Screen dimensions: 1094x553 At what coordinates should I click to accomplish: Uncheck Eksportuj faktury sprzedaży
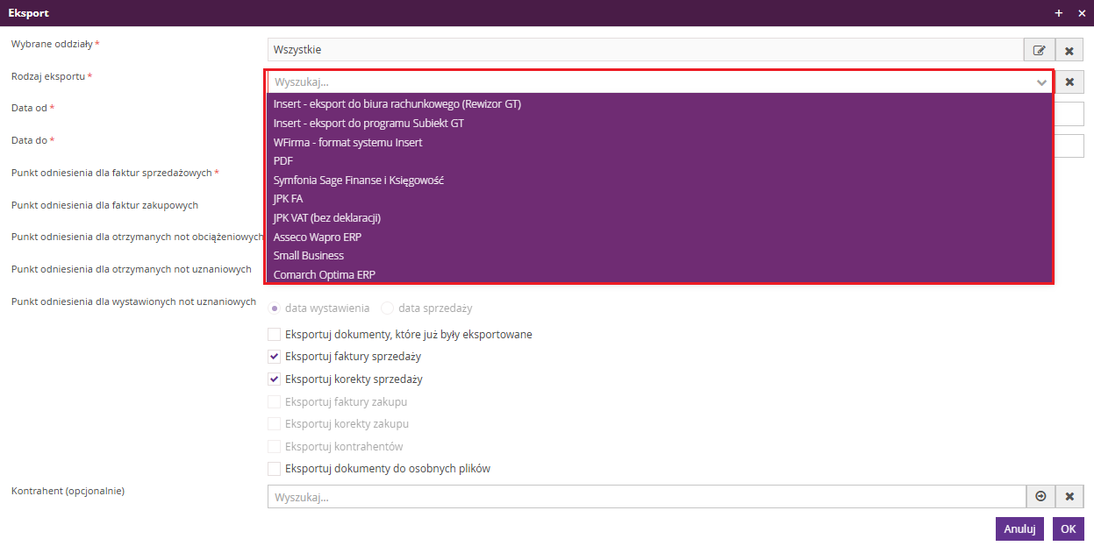(275, 357)
